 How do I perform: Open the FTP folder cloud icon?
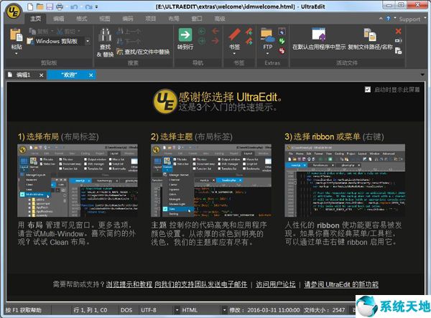pos(267,35)
